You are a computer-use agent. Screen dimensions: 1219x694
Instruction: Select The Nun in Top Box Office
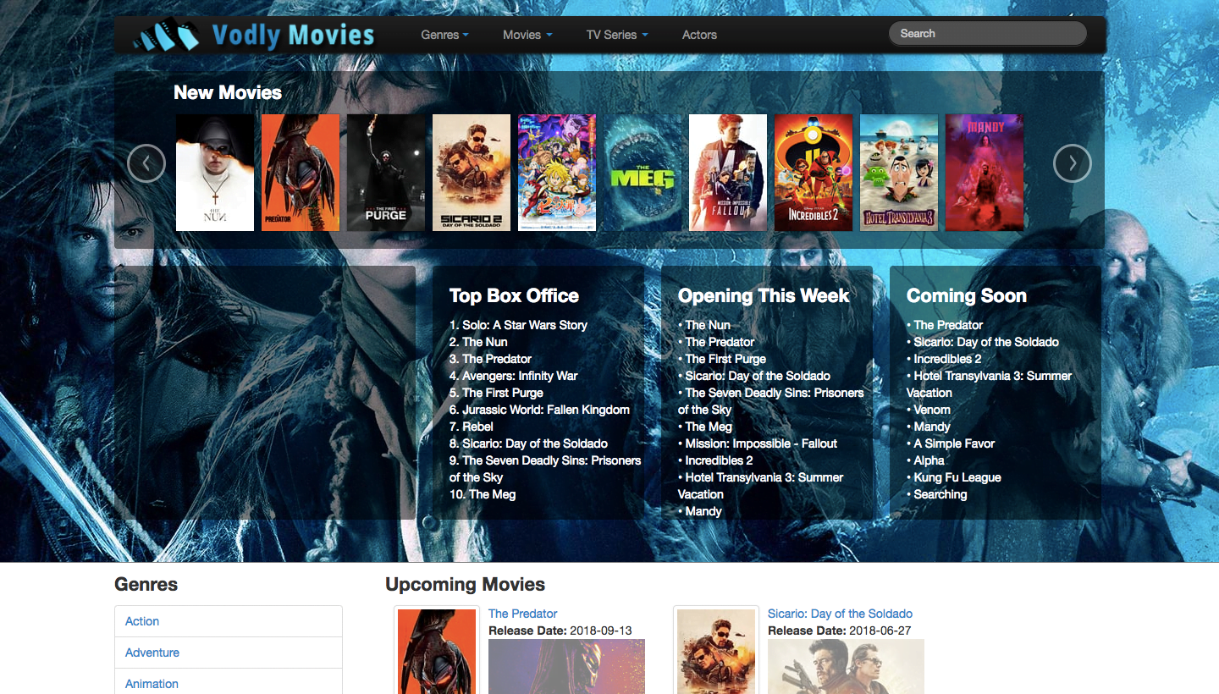tap(485, 342)
